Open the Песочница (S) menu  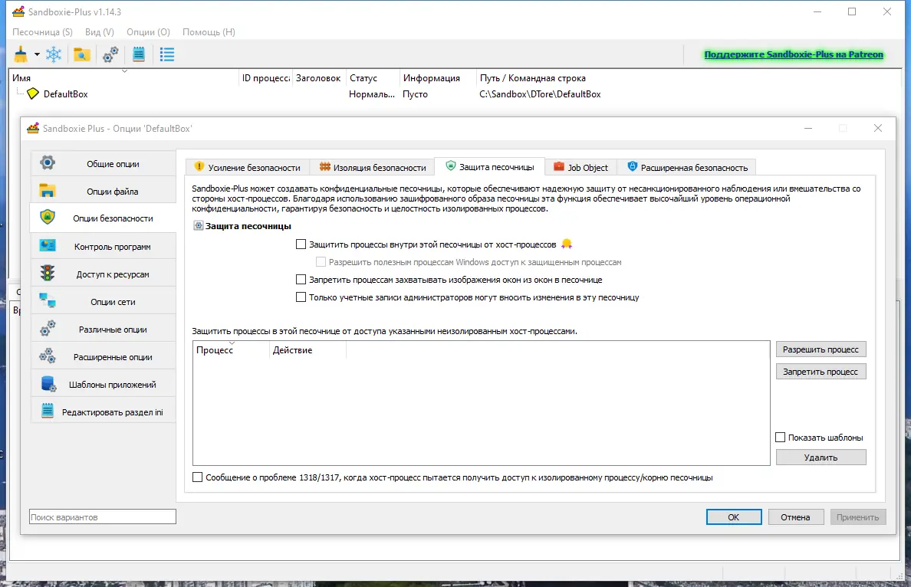pos(42,32)
